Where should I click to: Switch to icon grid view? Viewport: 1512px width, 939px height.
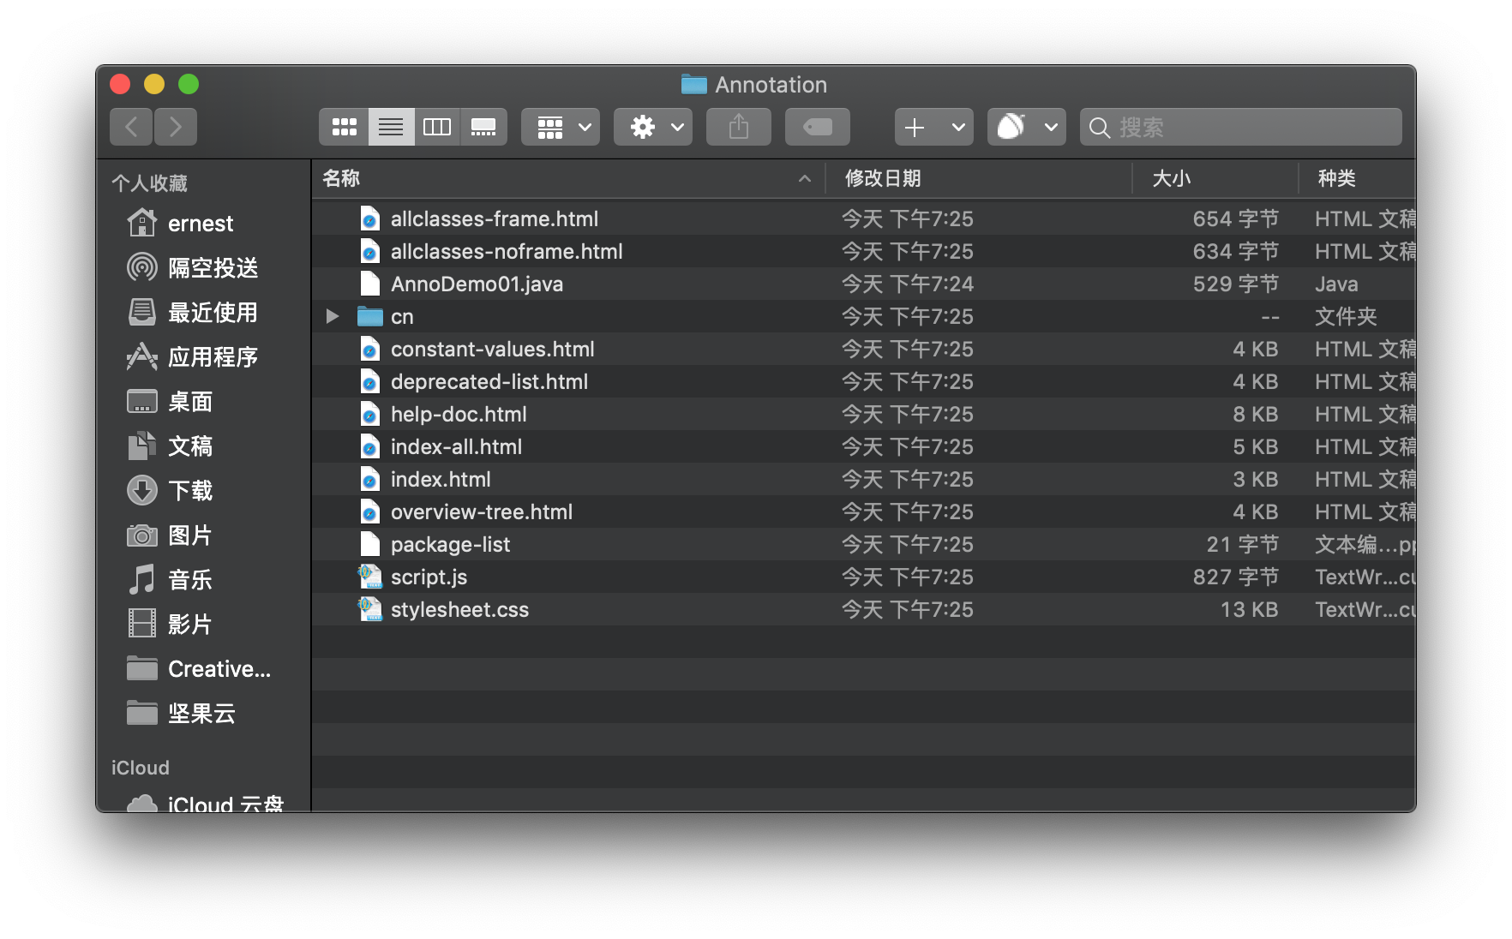coord(345,127)
